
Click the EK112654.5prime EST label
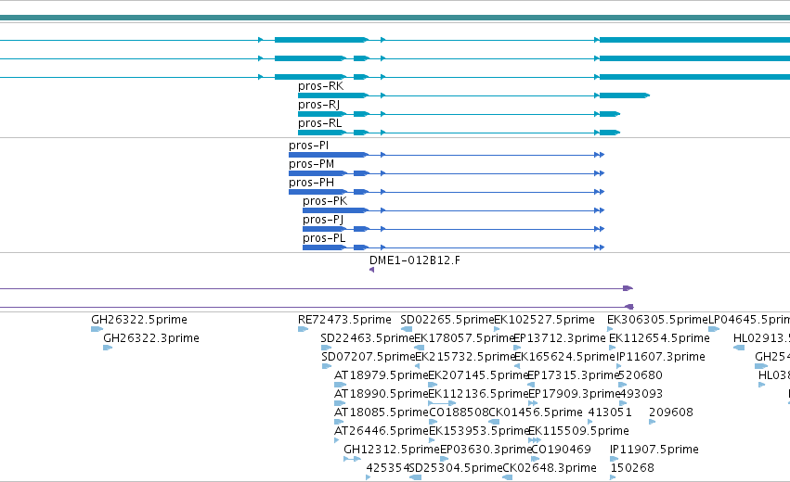[659, 338]
